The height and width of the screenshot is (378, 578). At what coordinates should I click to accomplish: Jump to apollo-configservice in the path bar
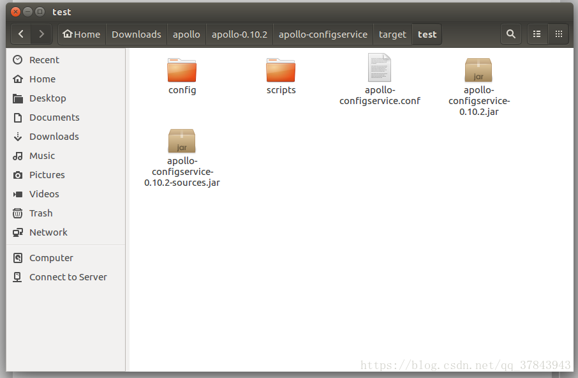point(323,34)
